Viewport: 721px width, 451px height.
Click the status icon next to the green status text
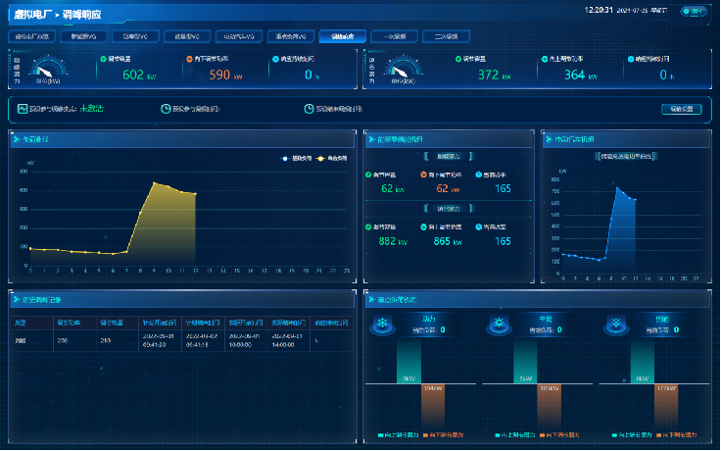22,109
